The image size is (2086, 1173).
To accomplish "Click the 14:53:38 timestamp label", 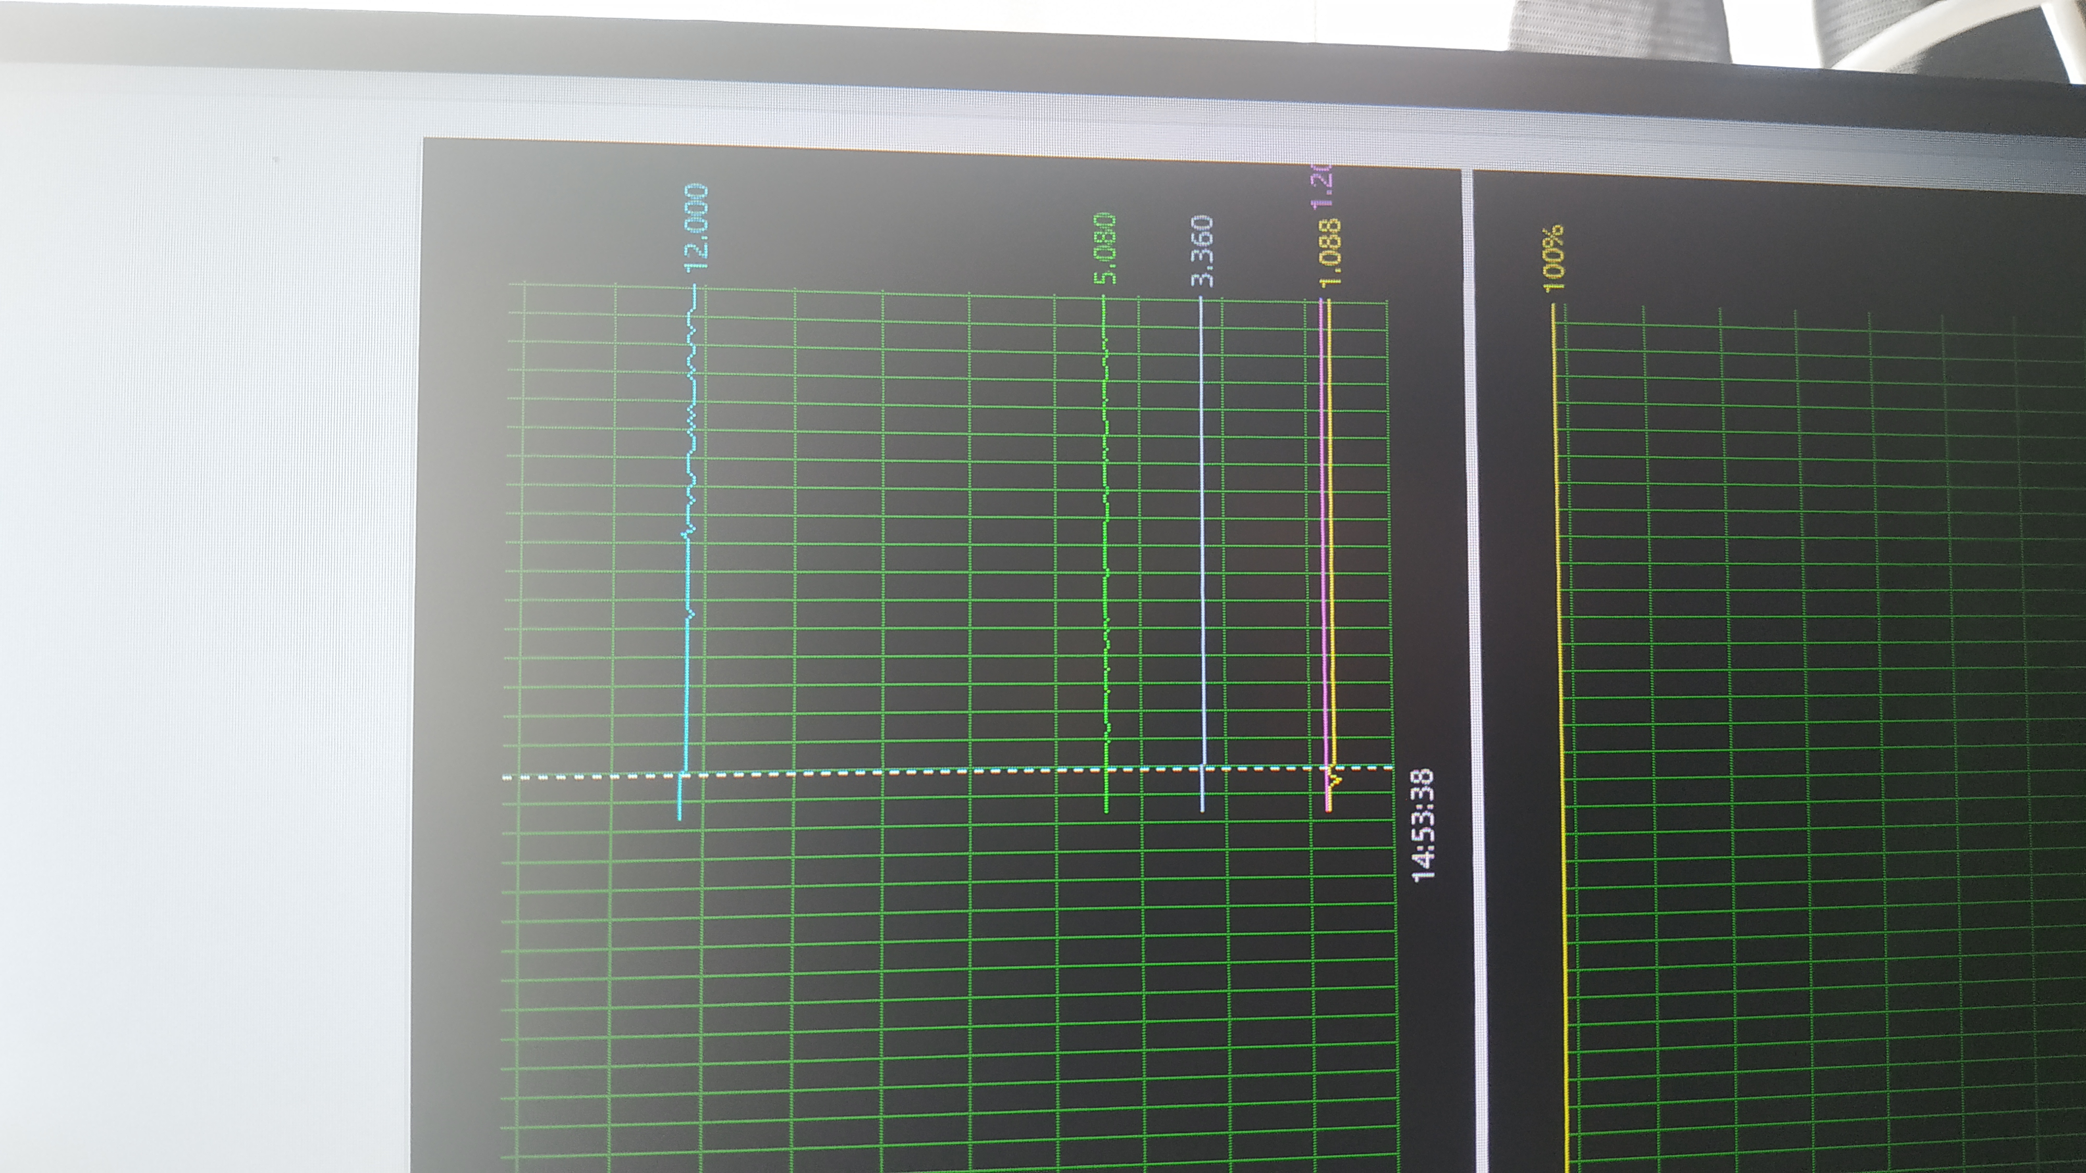I will 1423,826.
